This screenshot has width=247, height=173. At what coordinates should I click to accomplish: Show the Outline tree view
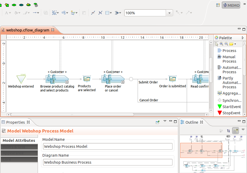click(x=228, y=131)
